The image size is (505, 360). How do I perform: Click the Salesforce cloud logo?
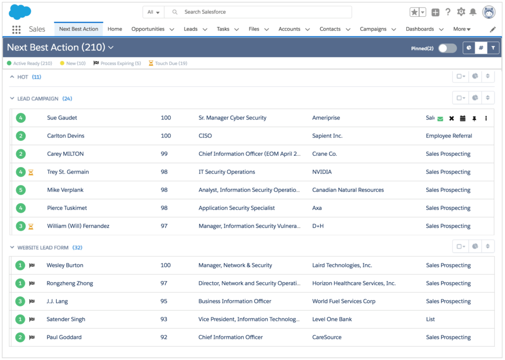pyautogui.click(x=20, y=12)
